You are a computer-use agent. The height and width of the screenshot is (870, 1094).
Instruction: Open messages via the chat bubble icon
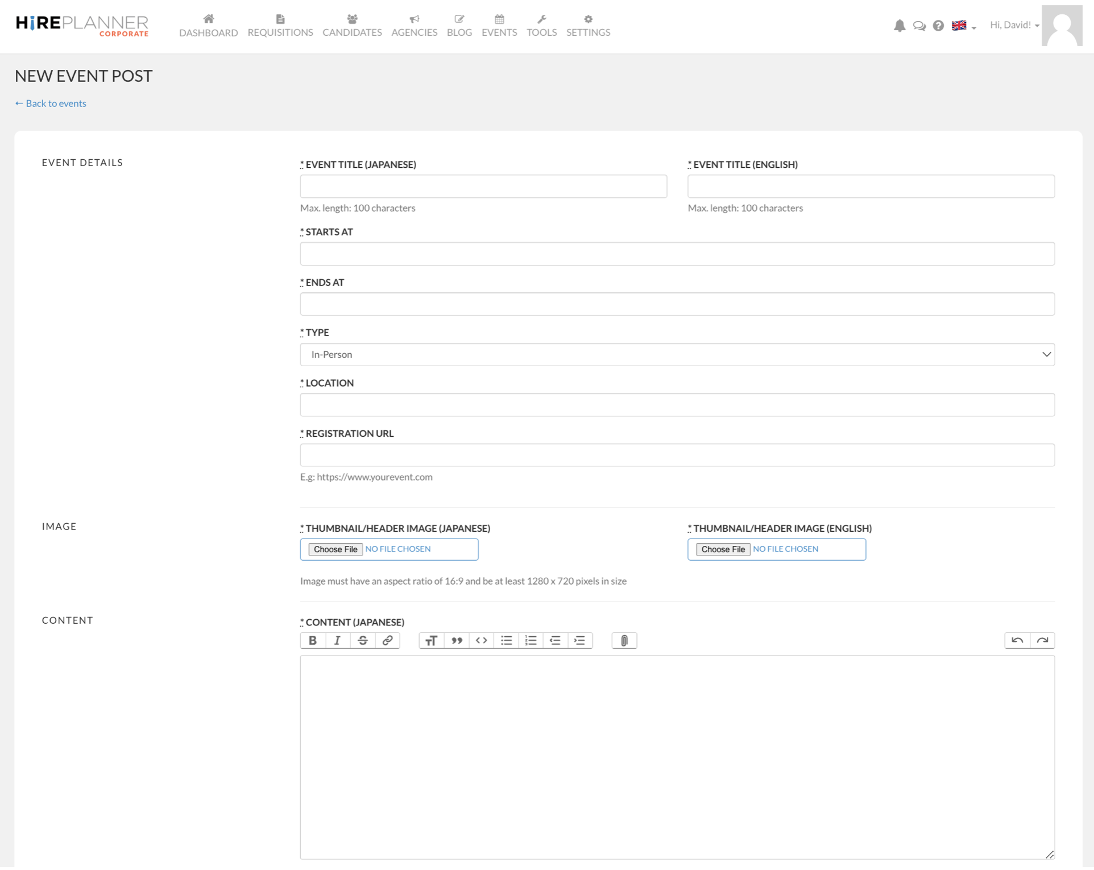click(x=919, y=26)
